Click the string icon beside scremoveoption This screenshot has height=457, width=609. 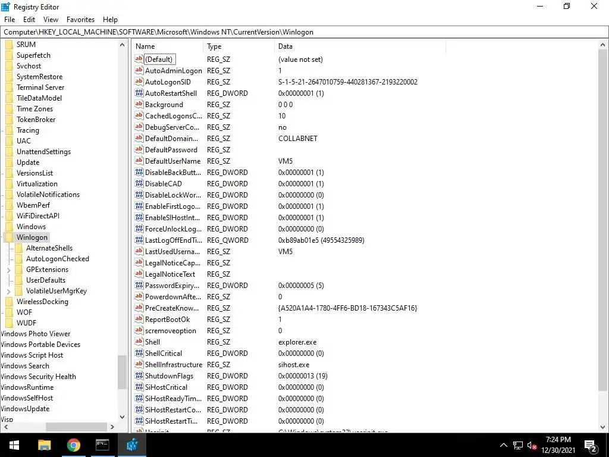tap(139, 330)
